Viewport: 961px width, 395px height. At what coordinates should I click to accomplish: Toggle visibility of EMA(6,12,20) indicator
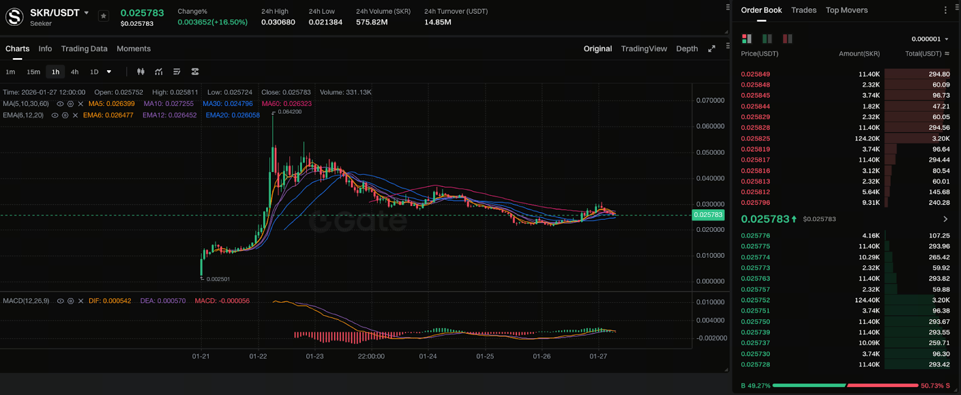(55, 115)
